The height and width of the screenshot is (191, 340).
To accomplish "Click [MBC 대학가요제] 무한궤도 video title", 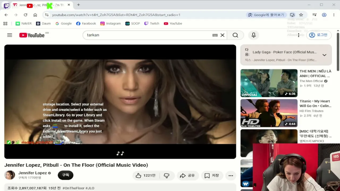I will [316, 134].
